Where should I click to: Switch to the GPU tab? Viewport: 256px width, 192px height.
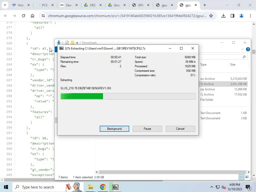pos(140,5)
